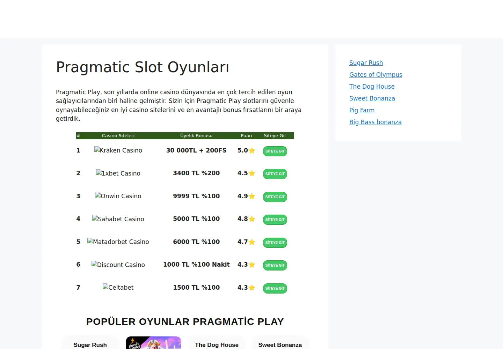This screenshot has height=349, width=503.
Task: Click Siteye Git button for 1xbet Casino
Action: click(x=275, y=174)
